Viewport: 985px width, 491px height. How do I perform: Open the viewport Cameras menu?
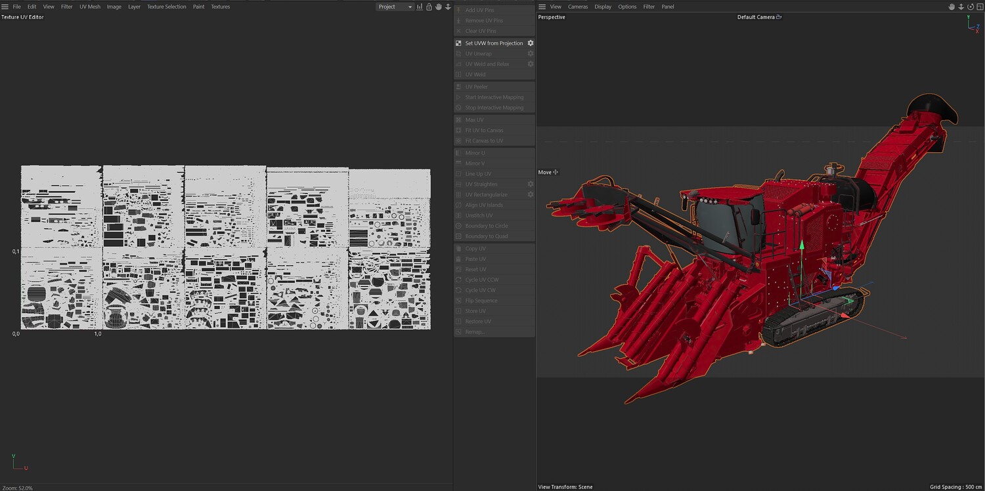point(578,7)
